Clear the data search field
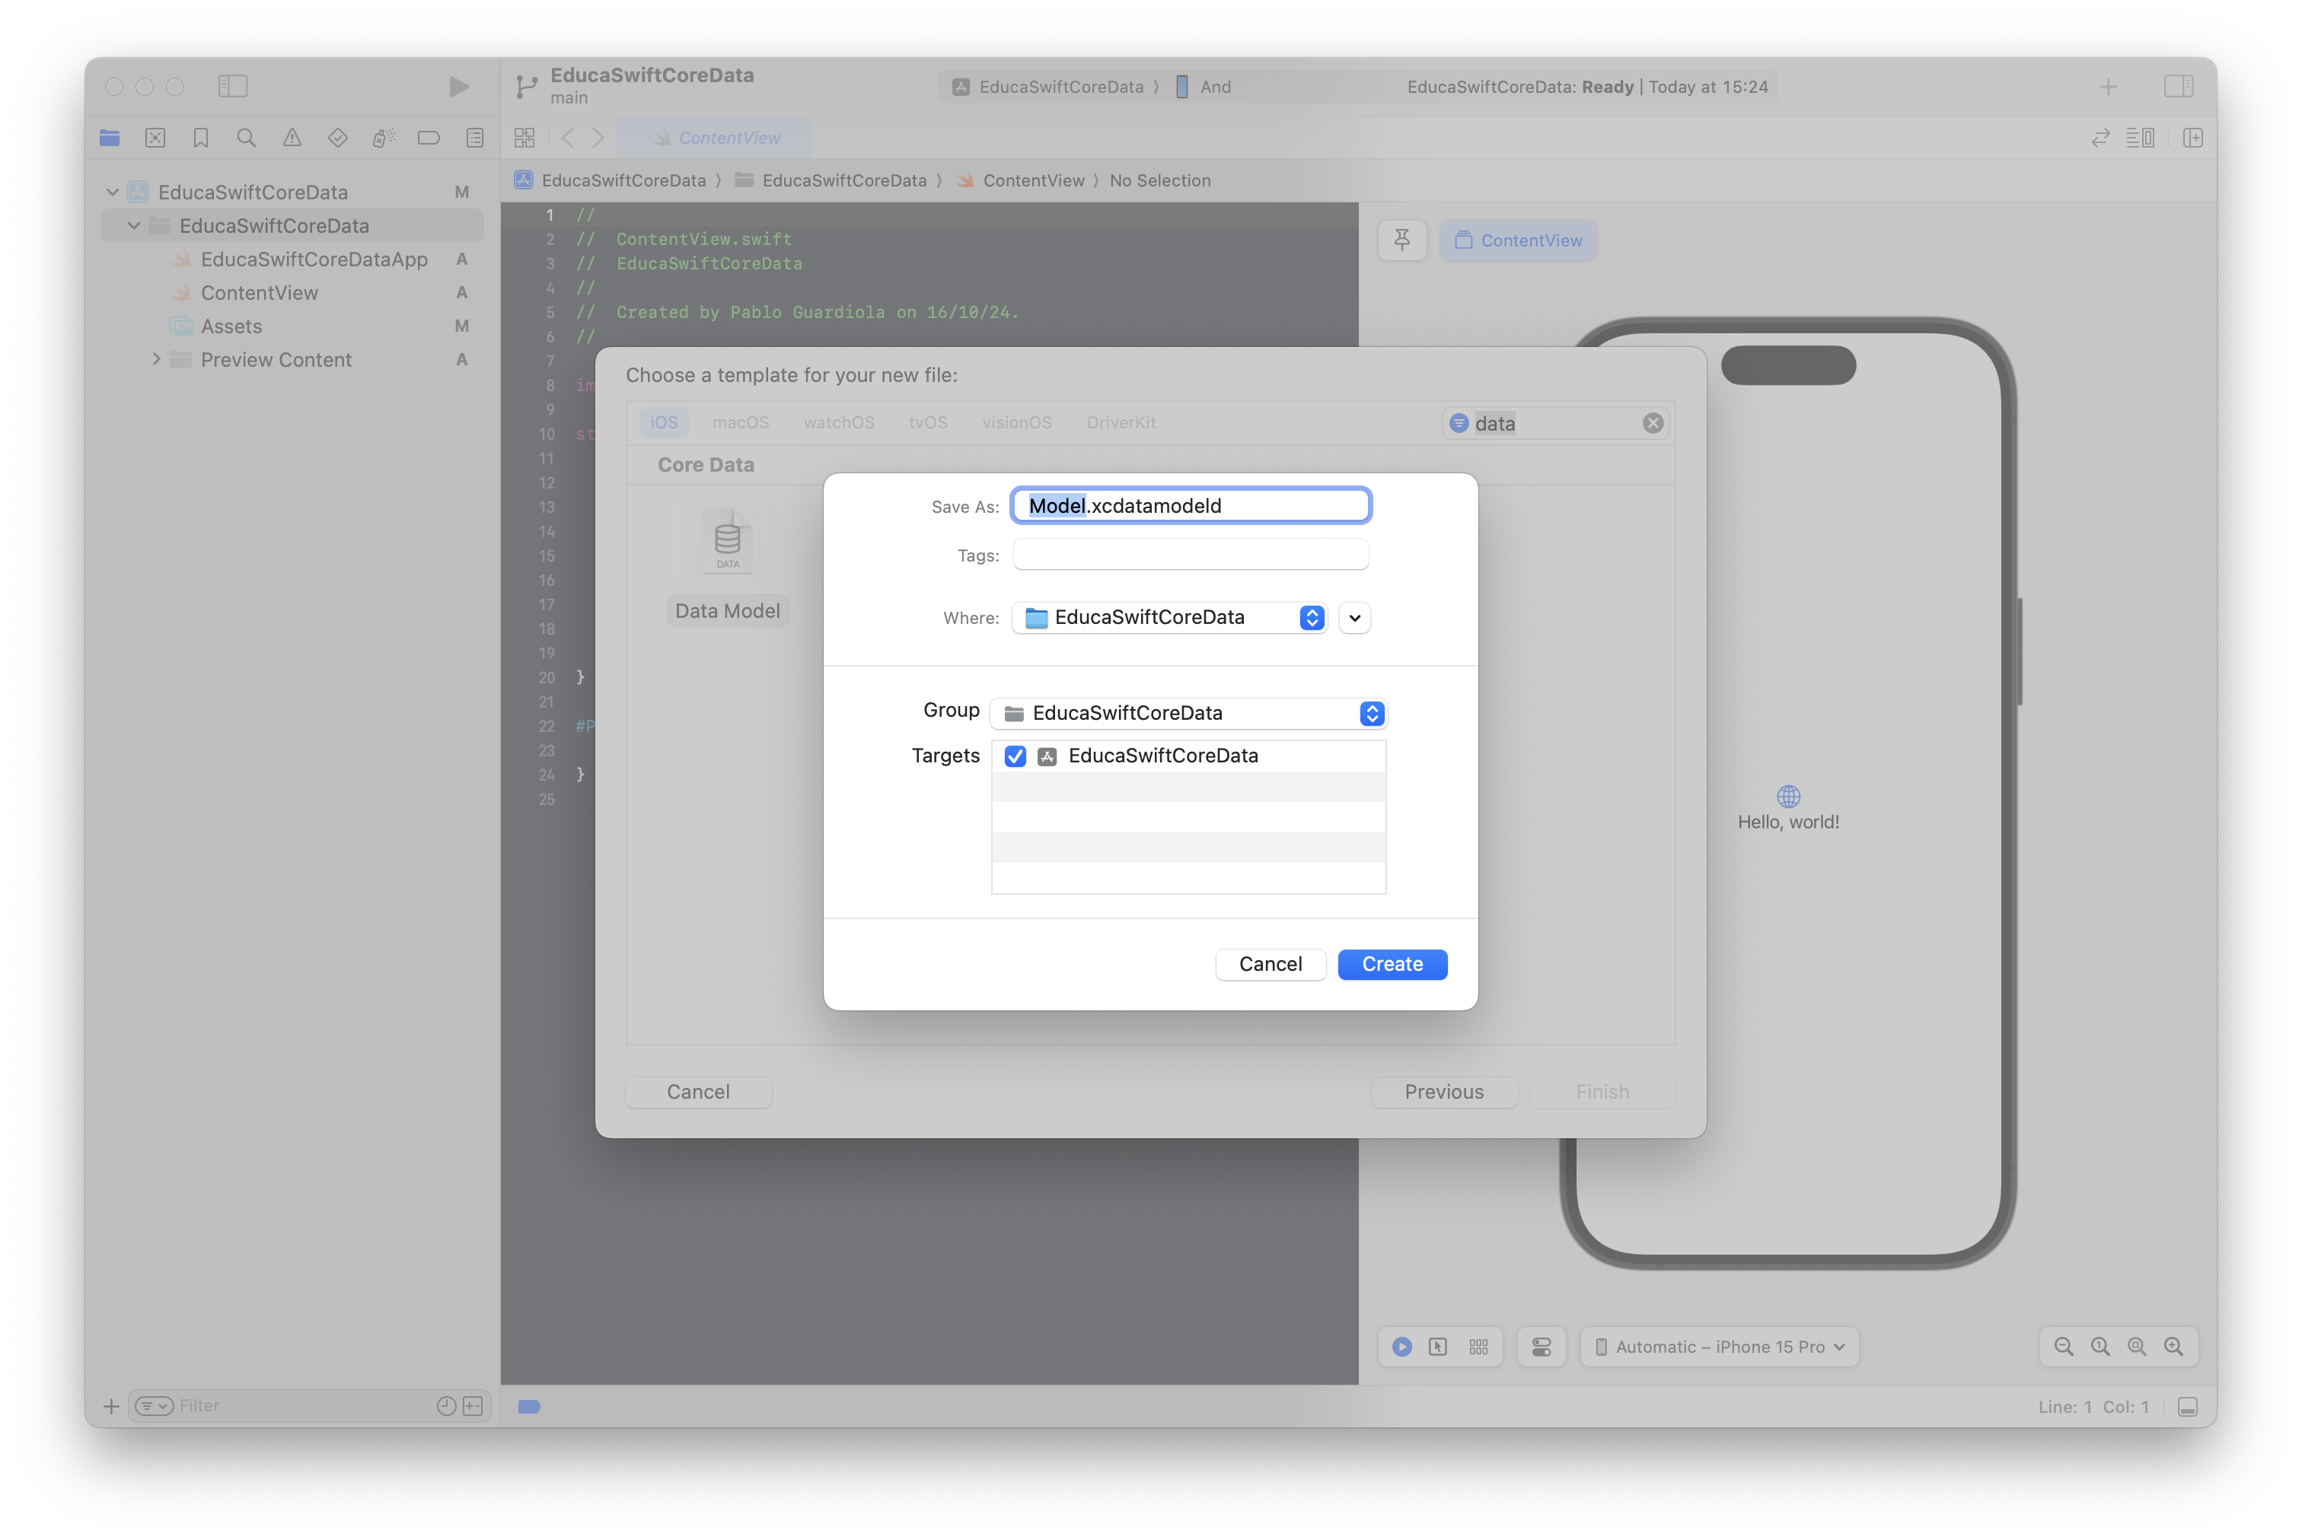The width and height of the screenshot is (2302, 1540). click(x=1653, y=423)
